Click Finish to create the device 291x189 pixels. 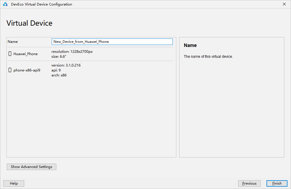277,183
